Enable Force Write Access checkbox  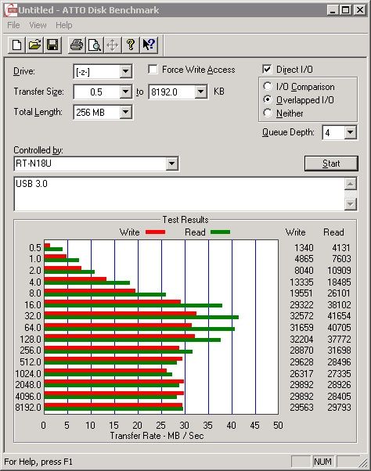[153, 70]
